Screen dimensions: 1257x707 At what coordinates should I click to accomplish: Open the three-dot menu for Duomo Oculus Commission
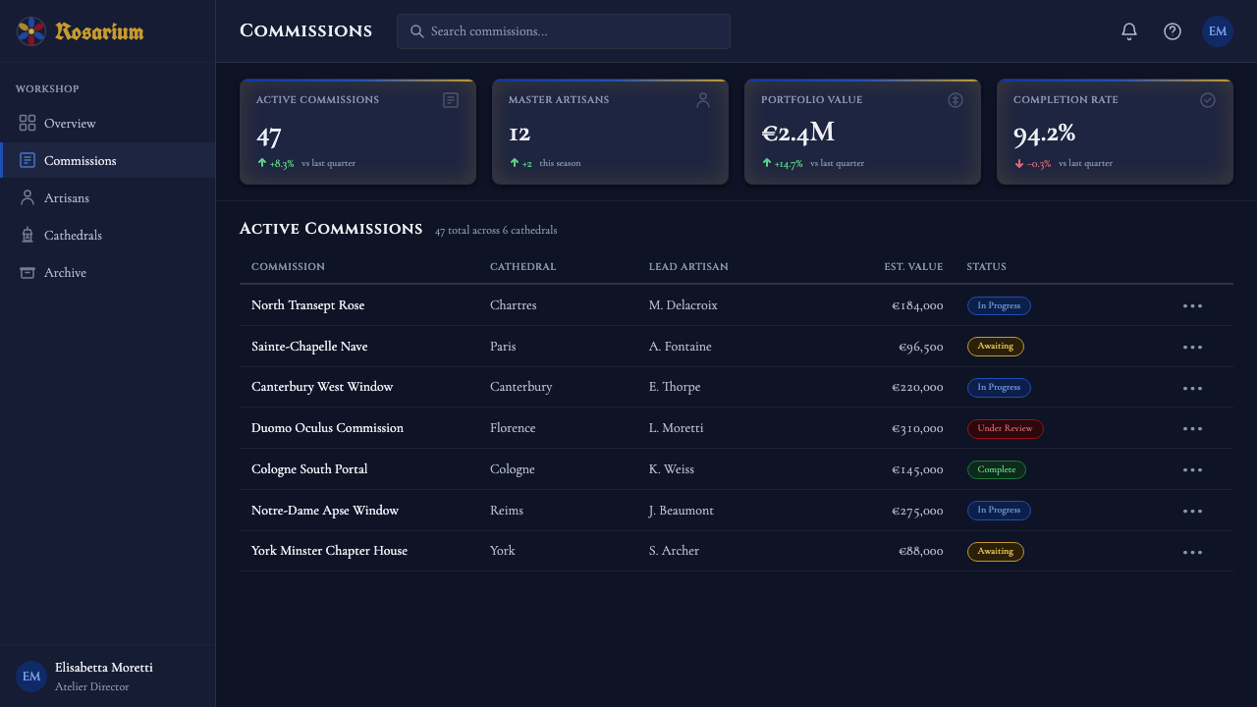tap(1193, 428)
